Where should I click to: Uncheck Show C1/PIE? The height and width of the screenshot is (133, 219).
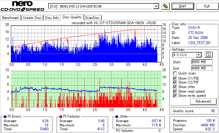tap(175, 78)
